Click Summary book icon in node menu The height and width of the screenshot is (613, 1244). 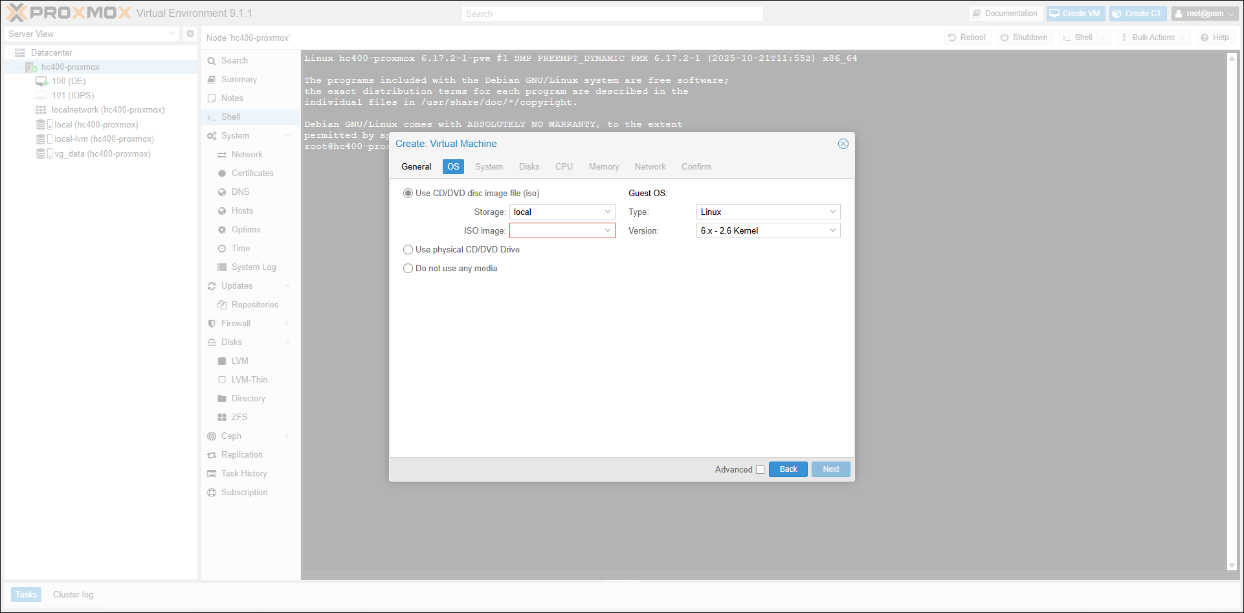pos(212,79)
